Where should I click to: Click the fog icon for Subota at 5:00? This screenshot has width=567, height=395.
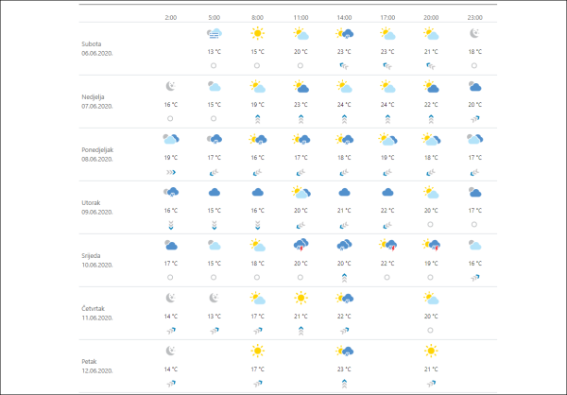pyautogui.click(x=215, y=34)
